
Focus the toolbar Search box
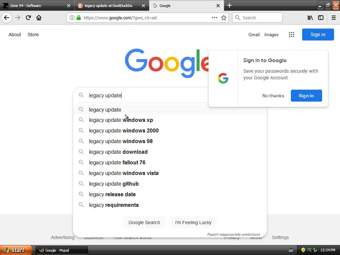[257, 18]
